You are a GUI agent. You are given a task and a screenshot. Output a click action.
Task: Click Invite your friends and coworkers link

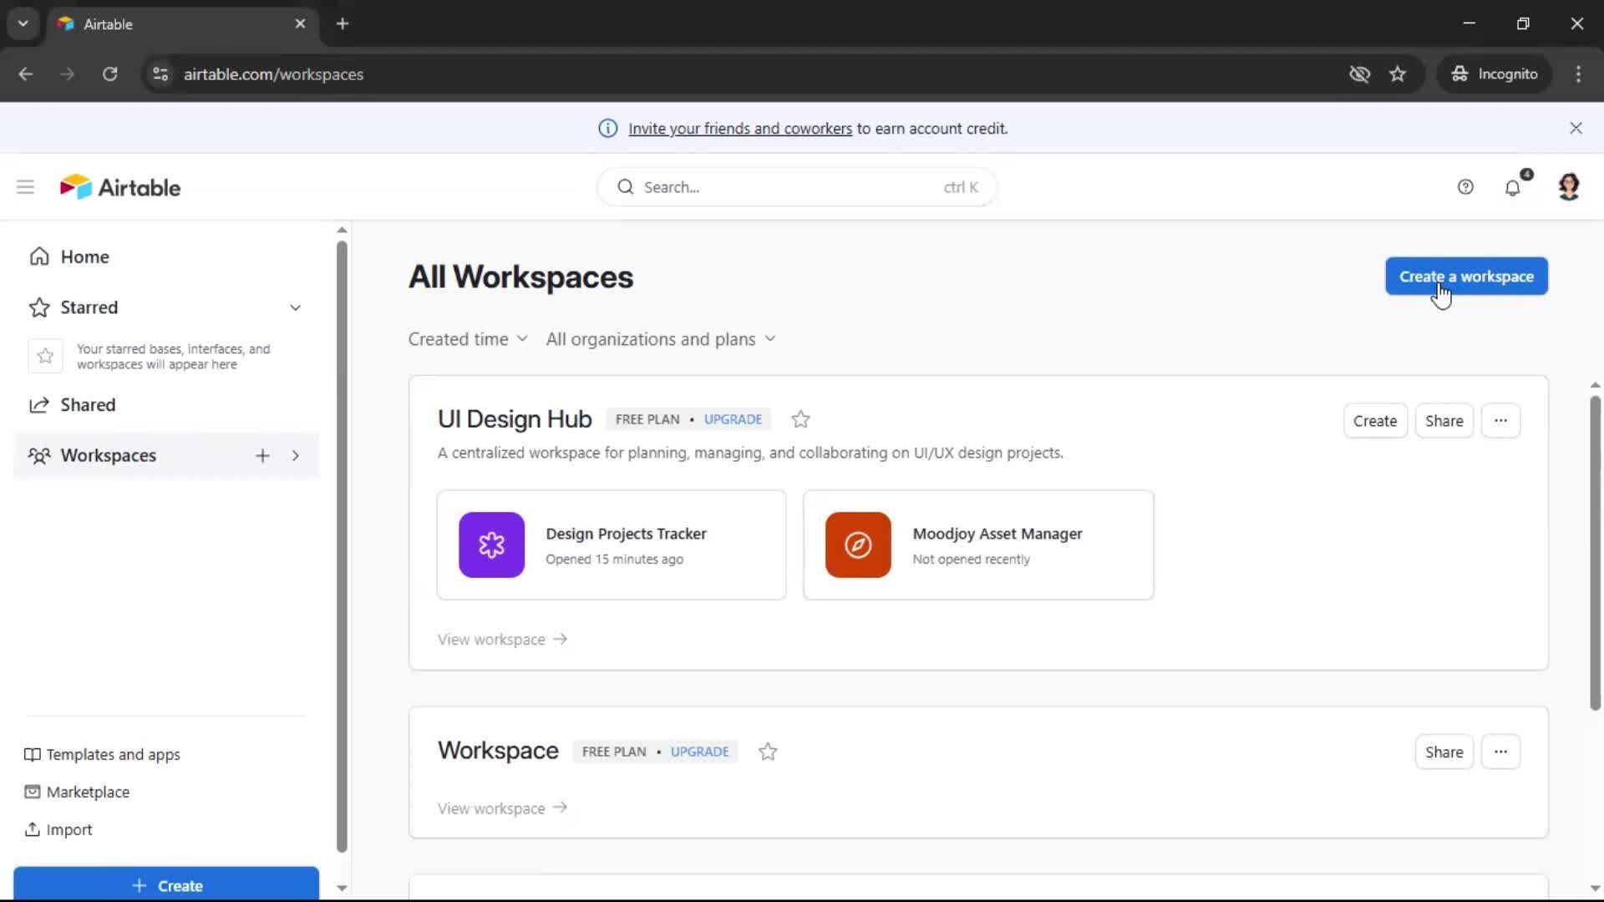click(740, 129)
